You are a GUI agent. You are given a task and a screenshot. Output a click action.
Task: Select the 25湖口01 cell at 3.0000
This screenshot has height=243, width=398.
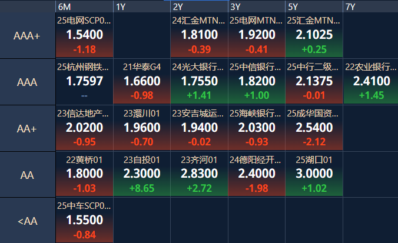coord(314,174)
